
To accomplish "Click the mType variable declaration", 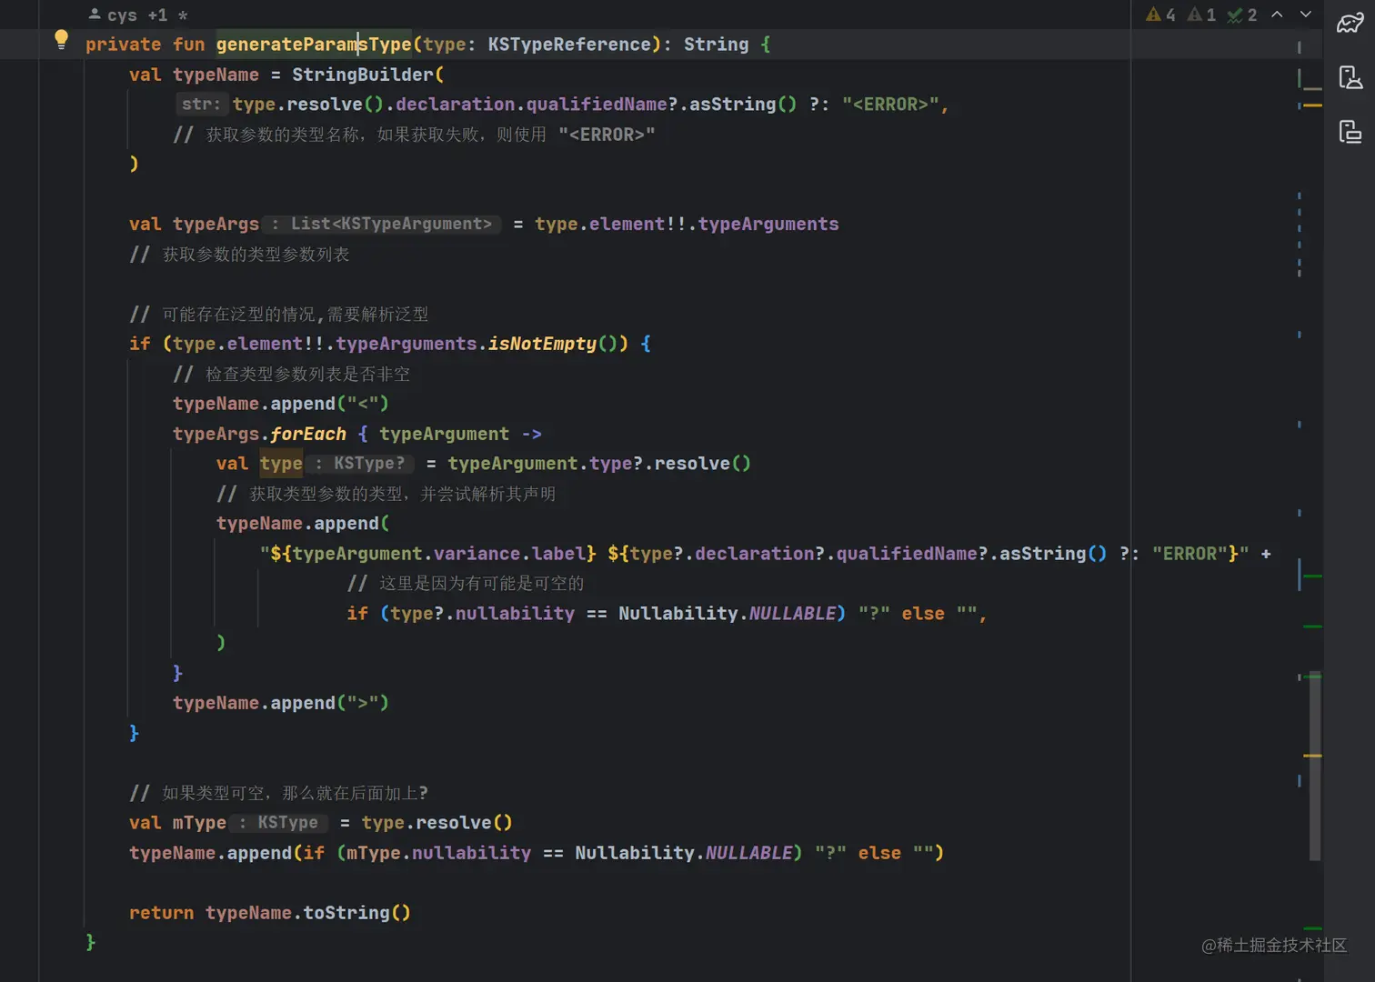I will click(x=199, y=823).
